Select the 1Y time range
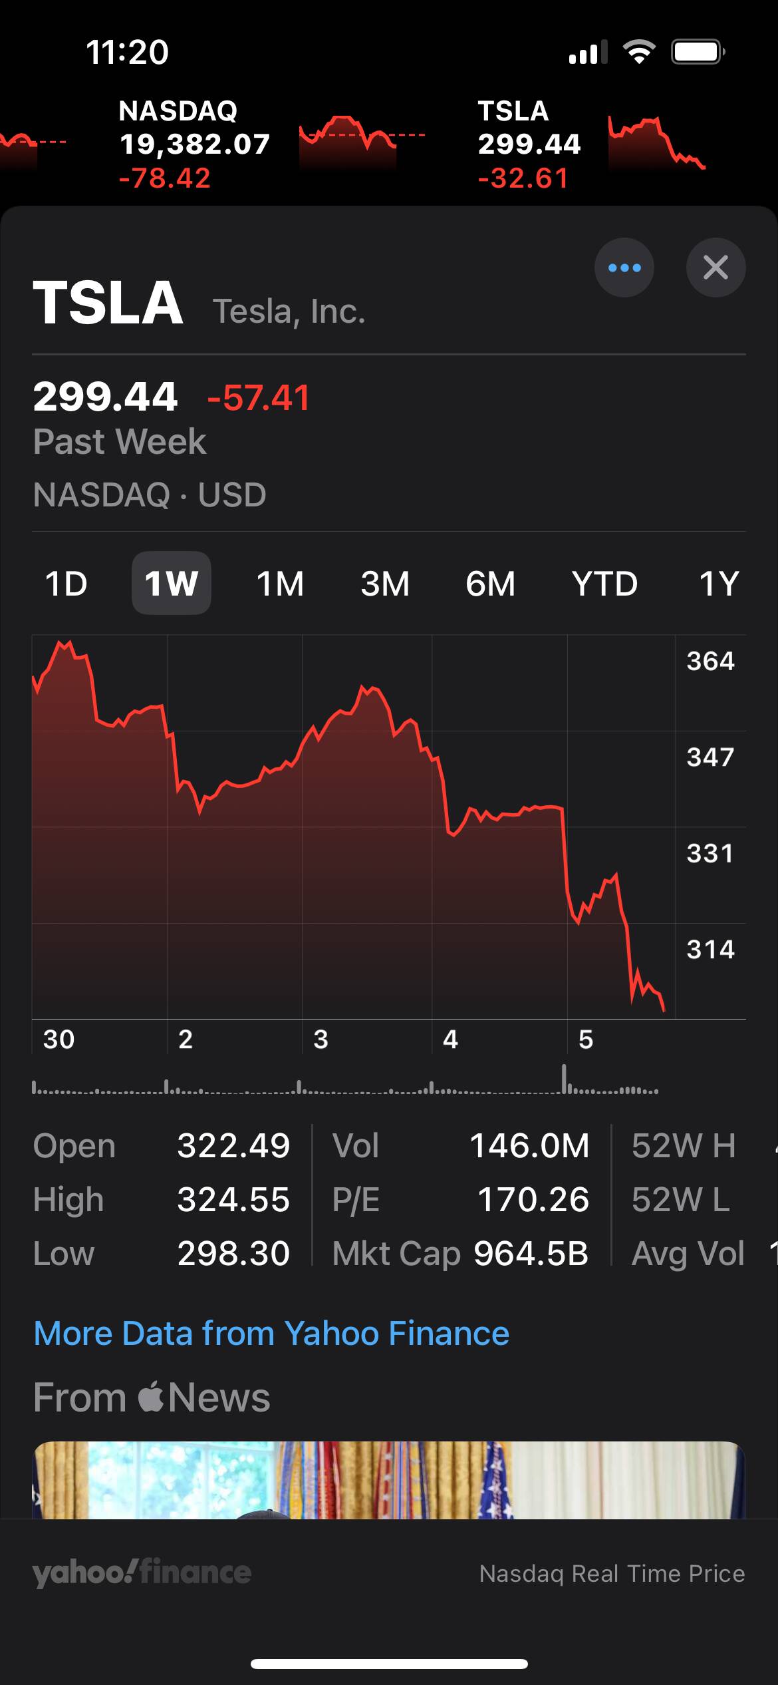This screenshot has width=778, height=1685. [719, 584]
